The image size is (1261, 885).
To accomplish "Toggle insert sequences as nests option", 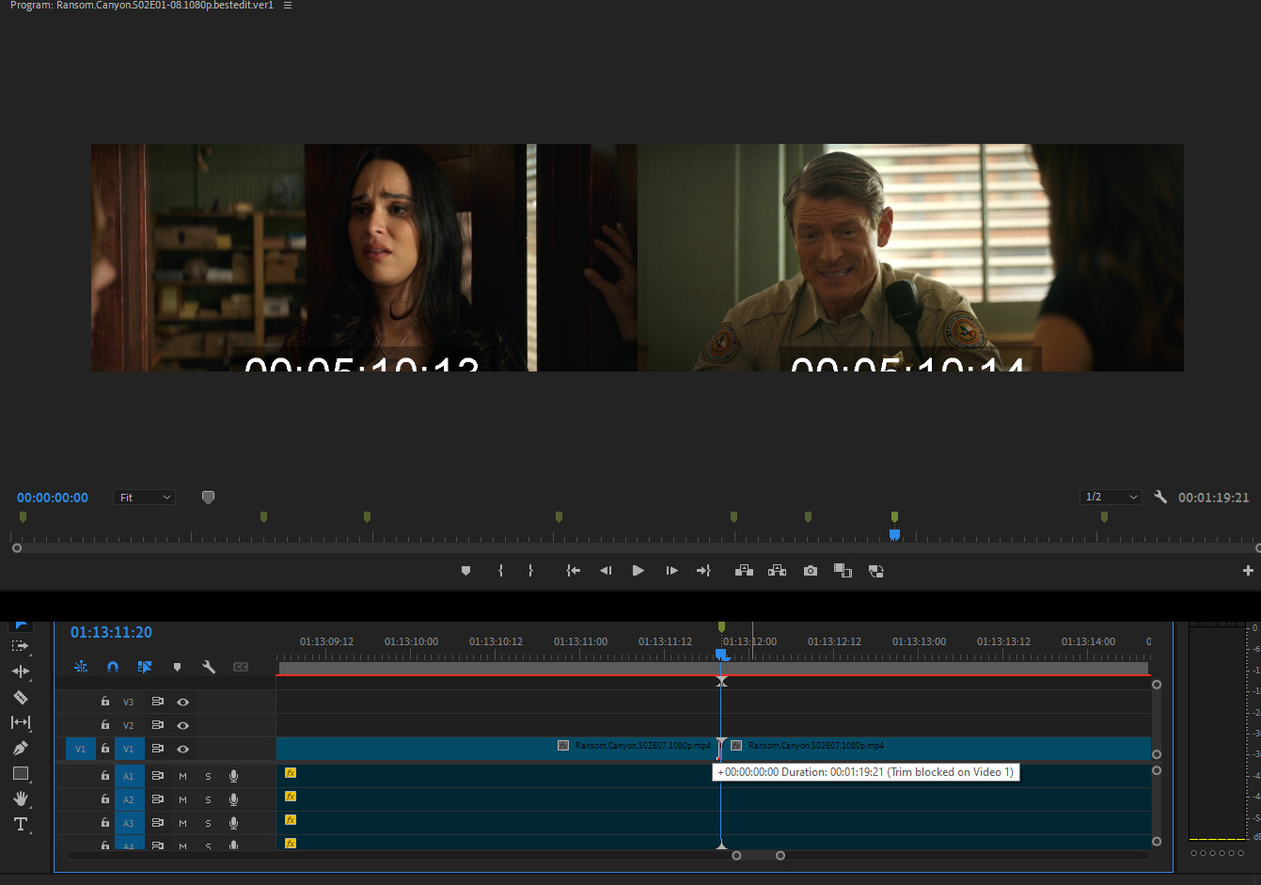I will click(81, 667).
